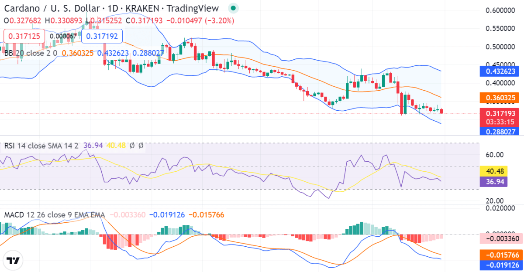Click the pink −0.003360 MACD axis label
This screenshot has height=272, width=524.
[500, 238]
